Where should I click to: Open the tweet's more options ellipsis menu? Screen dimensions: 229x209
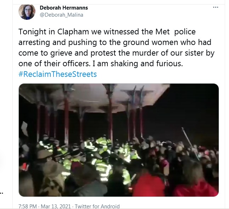(216, 7)
